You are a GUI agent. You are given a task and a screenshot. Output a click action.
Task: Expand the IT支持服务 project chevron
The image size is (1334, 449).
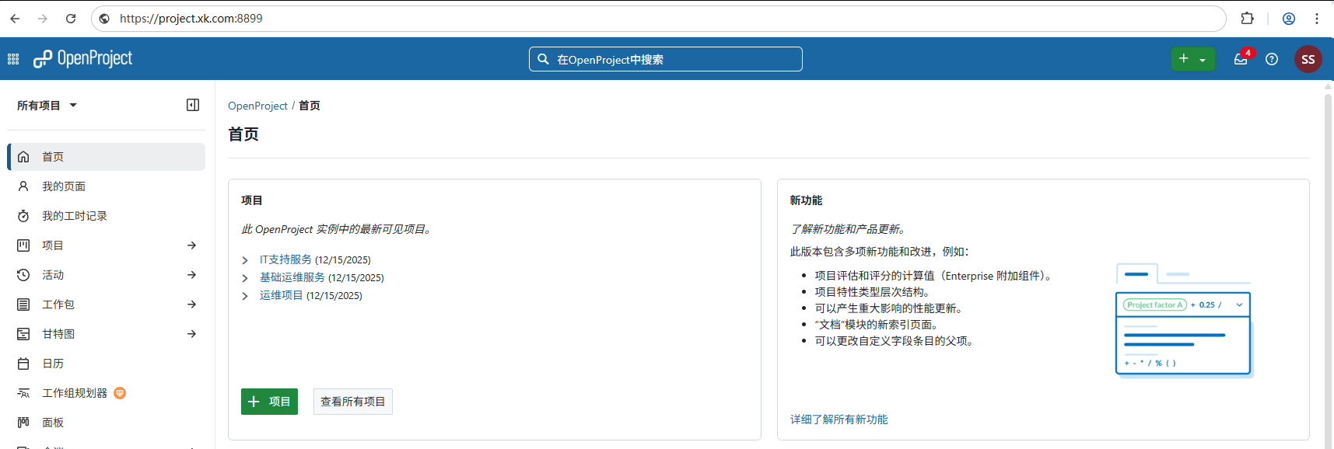pos(245,260)
